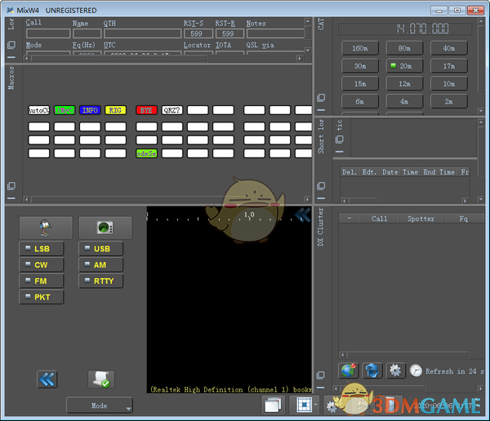Click the scroll with green checkmark icon
The image size is (490, 421).
100,379
